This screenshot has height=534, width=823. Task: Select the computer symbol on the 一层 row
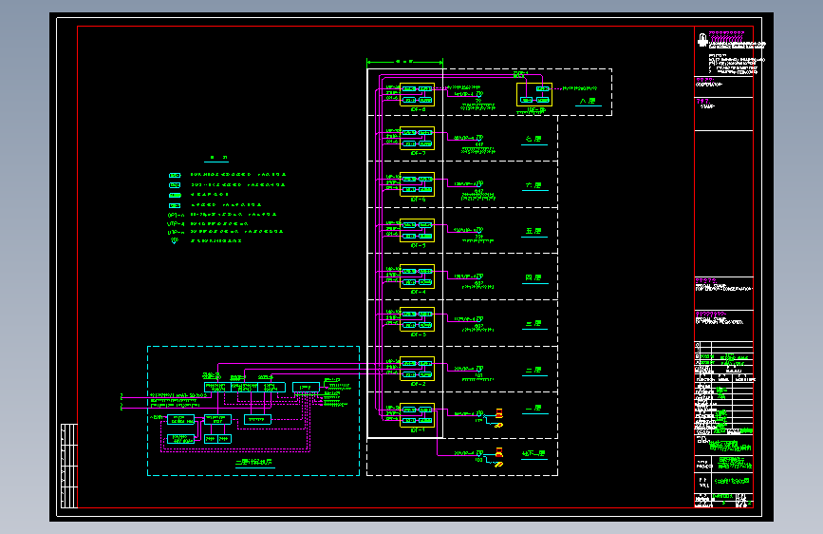[x=499, y=413]
